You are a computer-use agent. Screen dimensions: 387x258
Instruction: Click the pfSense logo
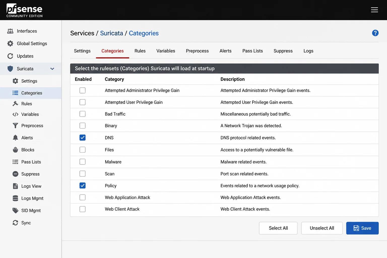[24, 10]
